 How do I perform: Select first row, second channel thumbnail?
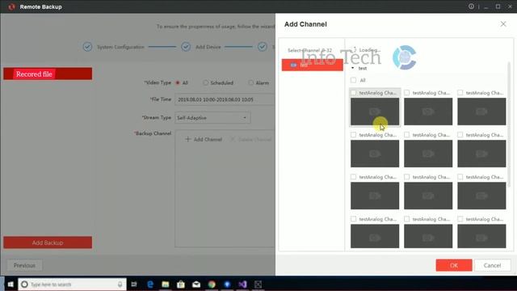click(428, 112)
